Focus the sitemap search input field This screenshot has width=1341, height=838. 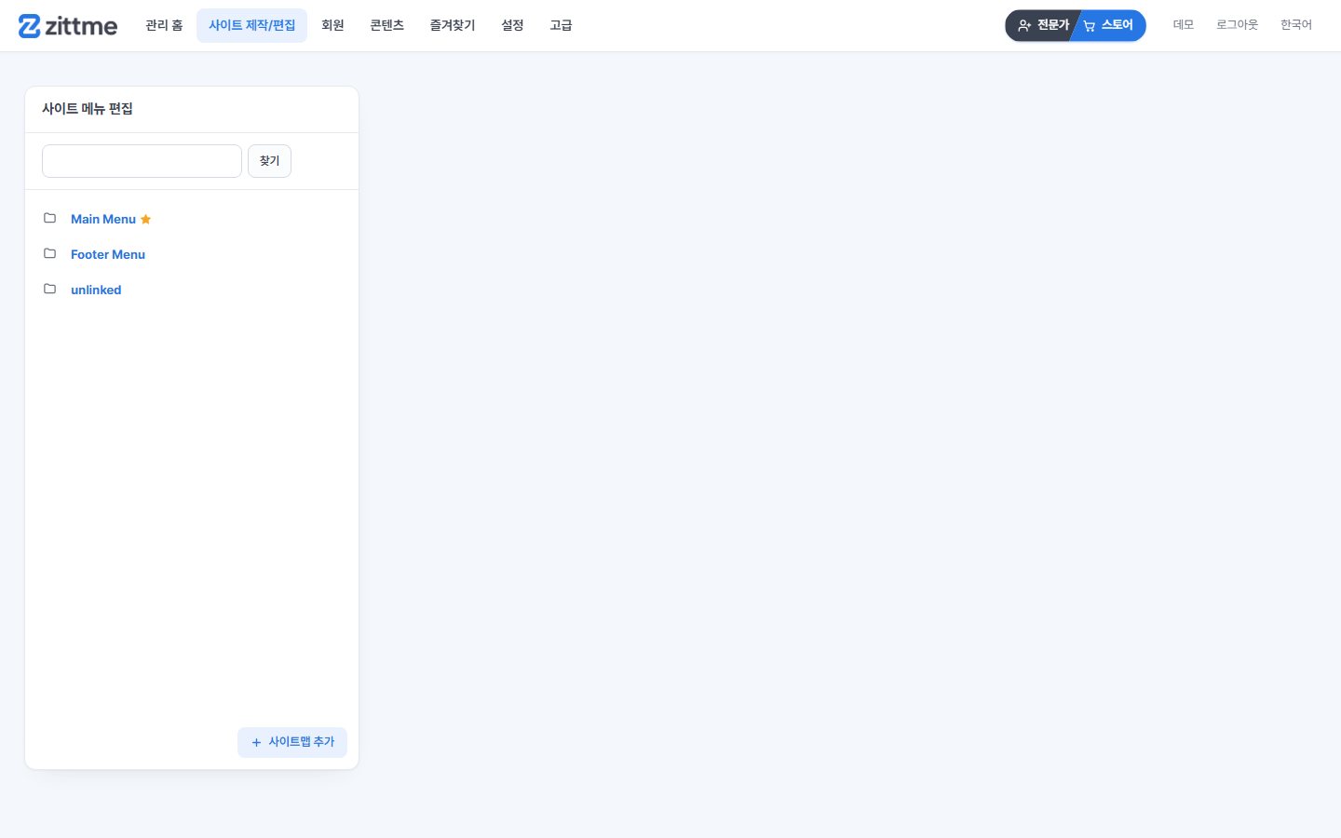(x=142, y=161)
